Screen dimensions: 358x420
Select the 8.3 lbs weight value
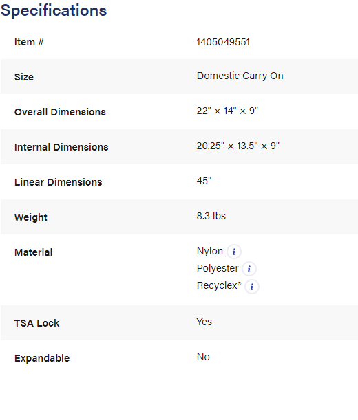[x=211, y=216]
